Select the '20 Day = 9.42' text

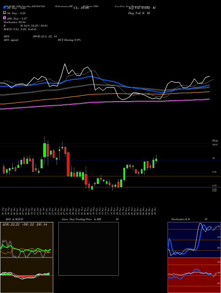coord(16,8)
